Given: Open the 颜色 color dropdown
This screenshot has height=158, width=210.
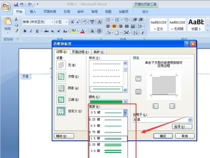Looking at the screenshot, I should (x=125, y=102).
